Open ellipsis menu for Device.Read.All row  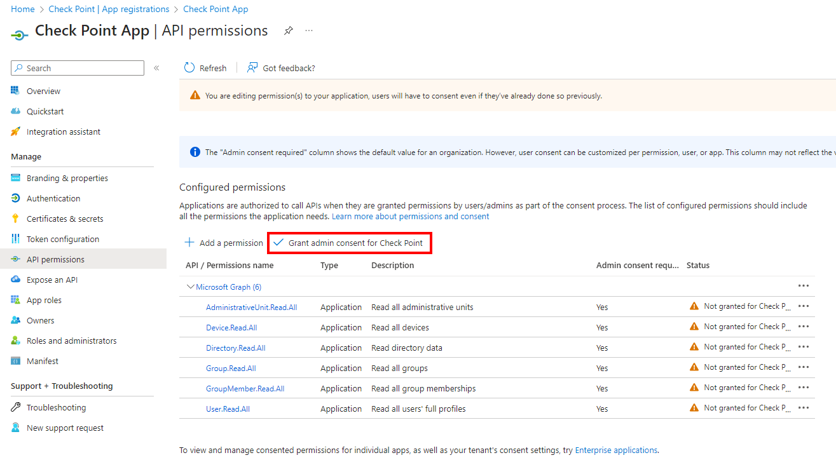pos(803,327)
